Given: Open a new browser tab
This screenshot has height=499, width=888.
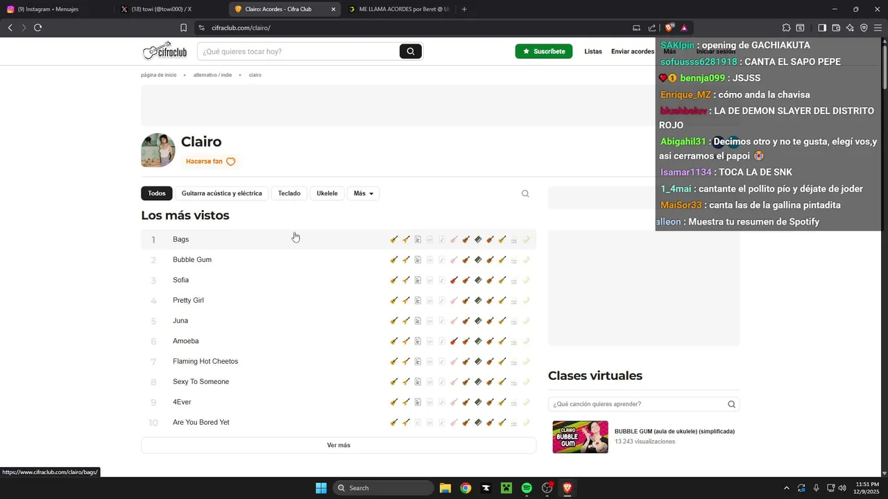Looking at the screenshot, I should [x=464, y=9].
